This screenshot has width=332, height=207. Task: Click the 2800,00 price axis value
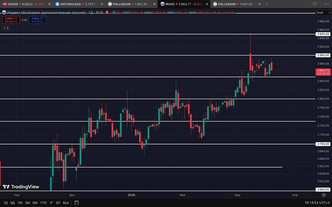pos(323,99)
